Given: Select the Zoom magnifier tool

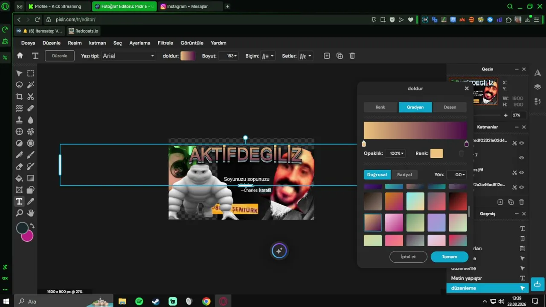Looking at the screenshot, I should tap(19, 213).
